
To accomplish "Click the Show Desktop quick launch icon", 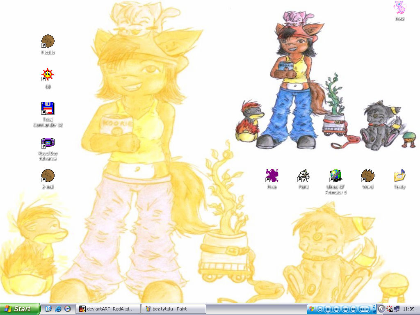I will tap(48, 309).
